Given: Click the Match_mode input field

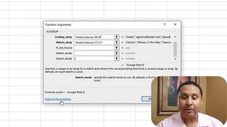Looking at the screenshot, I should click(x=94, y=53).
